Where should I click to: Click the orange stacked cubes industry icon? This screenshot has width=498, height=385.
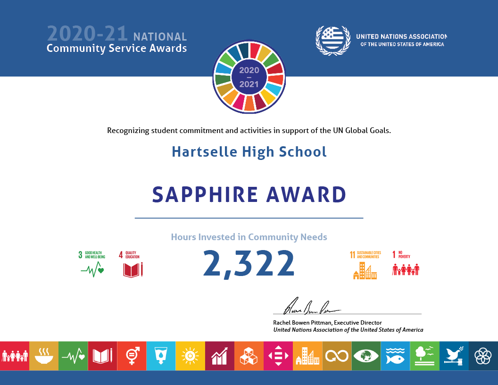click(249, 356)
